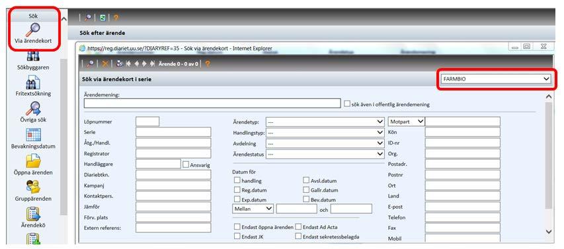
Task: Open Ärendekö clipboard icon
Action: pyautogui.click(x=33, y=214)
